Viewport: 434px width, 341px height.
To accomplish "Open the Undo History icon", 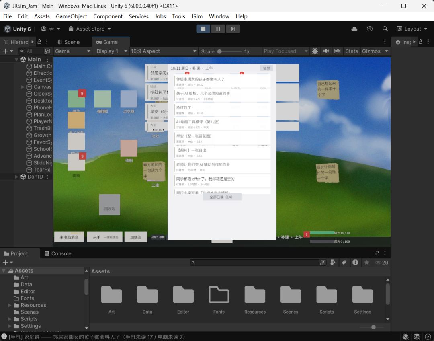I will coord(370,29).
